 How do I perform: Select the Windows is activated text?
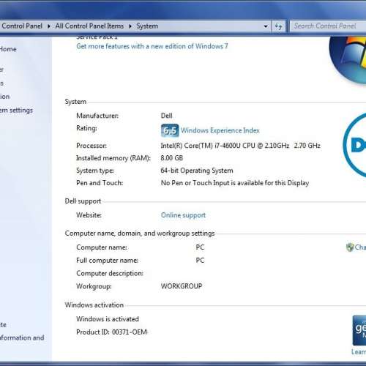[108, 319]
